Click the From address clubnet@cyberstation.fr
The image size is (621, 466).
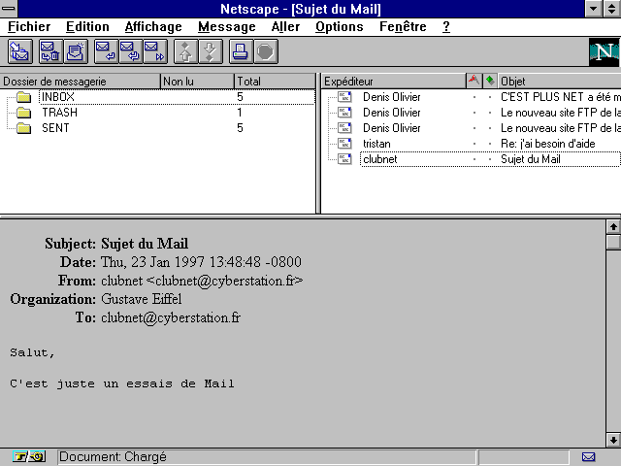point(225,281)
